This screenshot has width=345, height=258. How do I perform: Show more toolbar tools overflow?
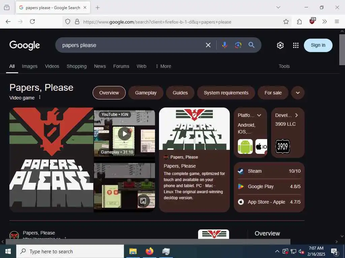click(324, 21)
